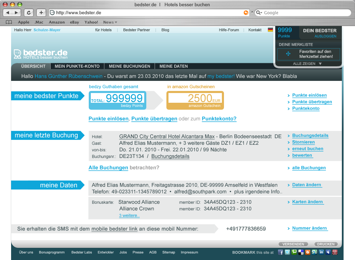Screen dimensions: 355x260
Task: Click the German flag language icon
Action: [270, 30]
